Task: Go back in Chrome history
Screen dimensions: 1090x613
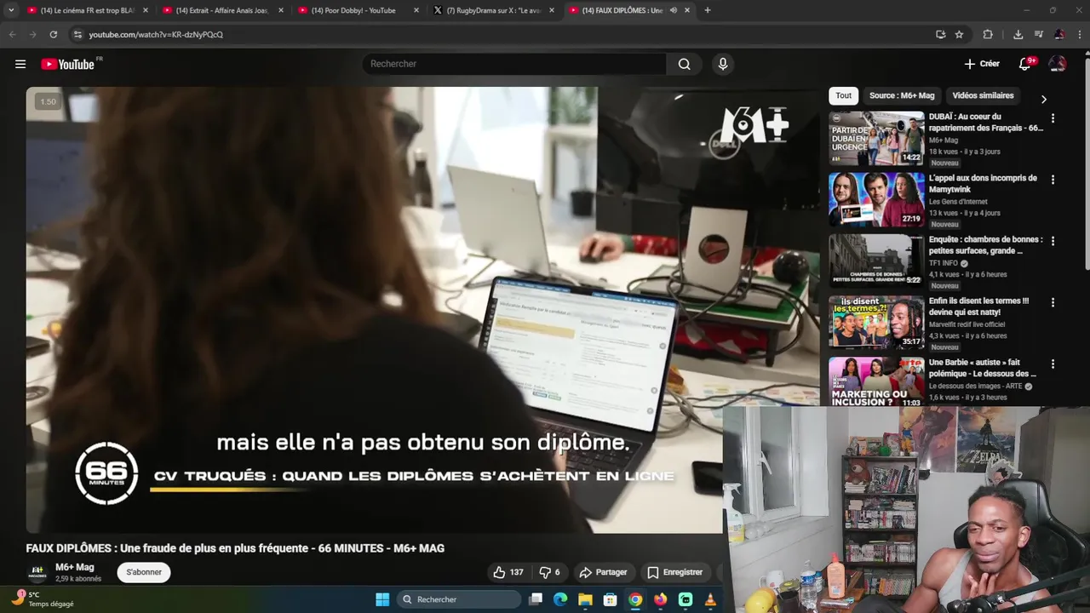Action: pyautogui.click(x=12, y=34)
